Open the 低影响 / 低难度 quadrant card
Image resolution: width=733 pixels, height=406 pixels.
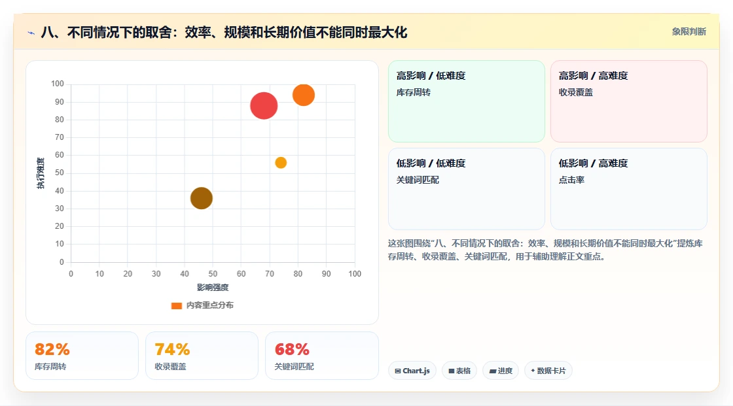(x=467, y=189)
